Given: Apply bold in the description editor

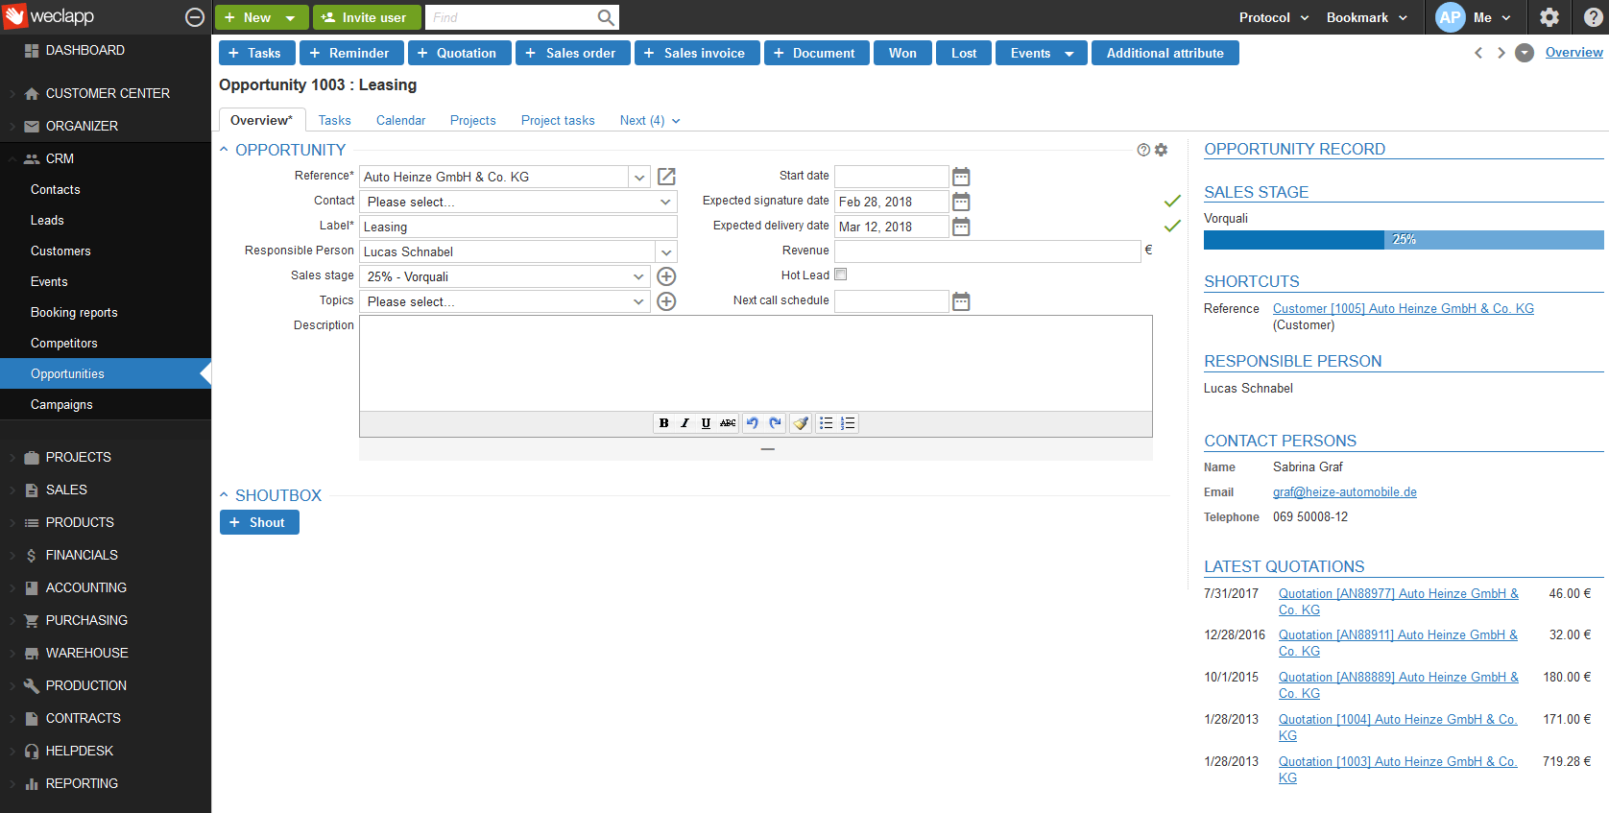Looking at the screenshot, I should click(x=663, y=423).
